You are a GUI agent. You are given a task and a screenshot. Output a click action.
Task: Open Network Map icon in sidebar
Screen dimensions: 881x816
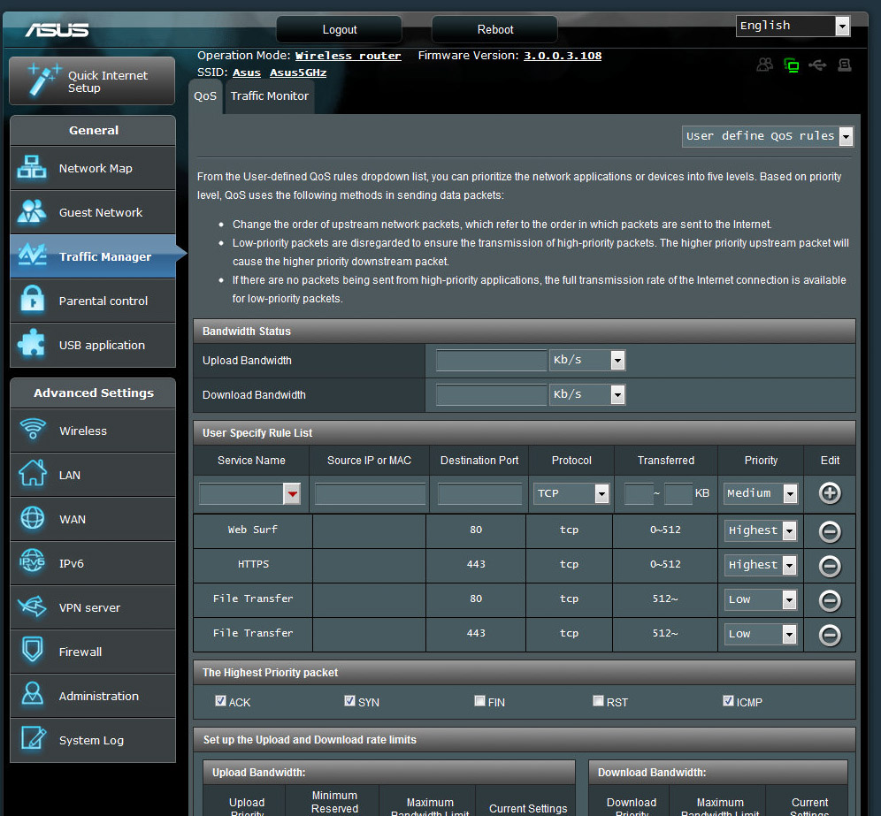[x=32, y=167]
